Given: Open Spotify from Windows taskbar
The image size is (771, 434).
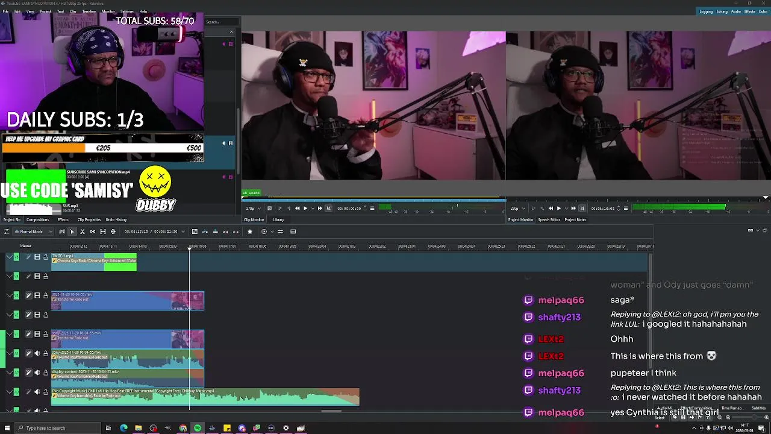Looking at the screenshot, I should pos(197,428).
